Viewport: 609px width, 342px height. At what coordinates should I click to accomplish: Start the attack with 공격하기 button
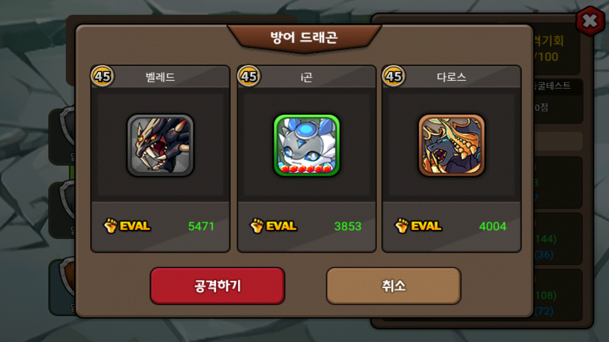217,286
